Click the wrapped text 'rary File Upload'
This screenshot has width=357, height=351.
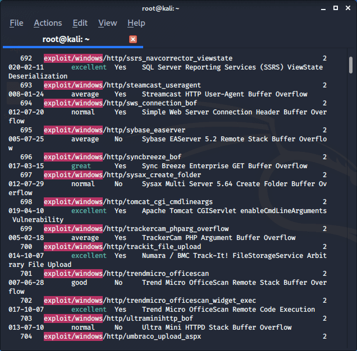click(40, 265)
